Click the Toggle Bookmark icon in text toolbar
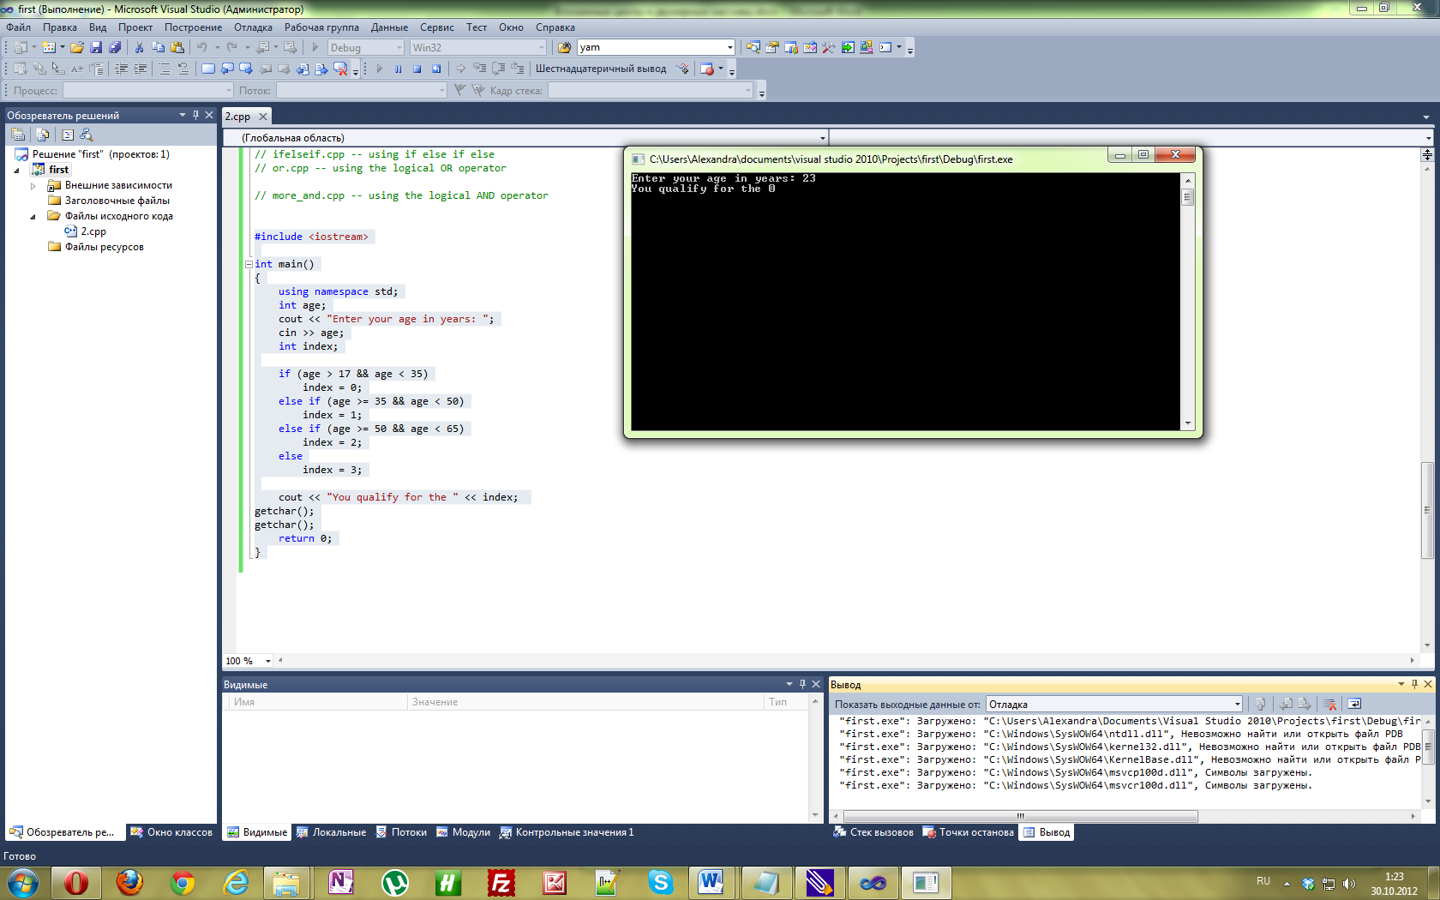1440x900 pixels. tap(208, 69)
